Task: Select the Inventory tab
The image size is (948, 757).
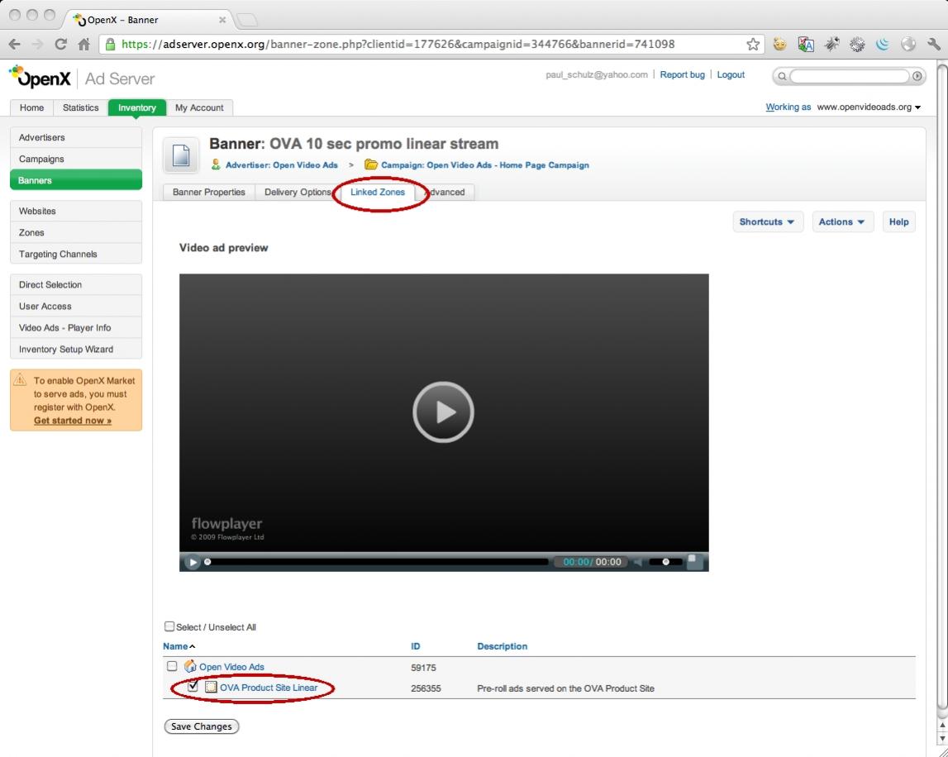Action: (136, 107)
